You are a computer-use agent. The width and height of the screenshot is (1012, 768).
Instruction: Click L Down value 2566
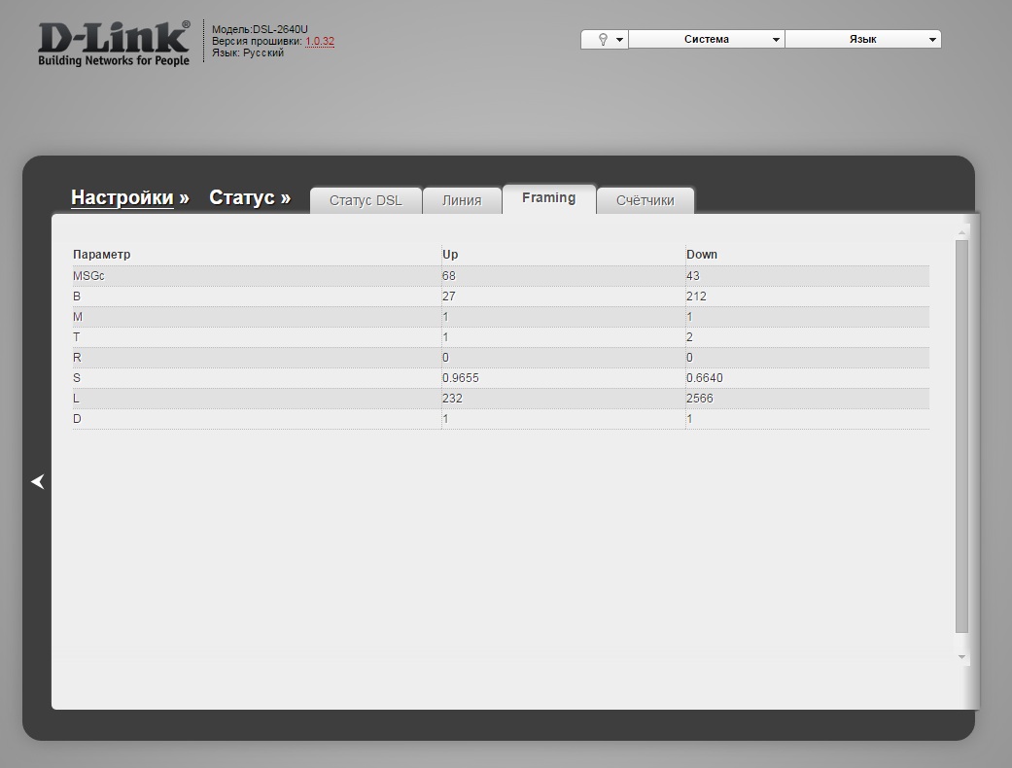click(x=700, y=399)
